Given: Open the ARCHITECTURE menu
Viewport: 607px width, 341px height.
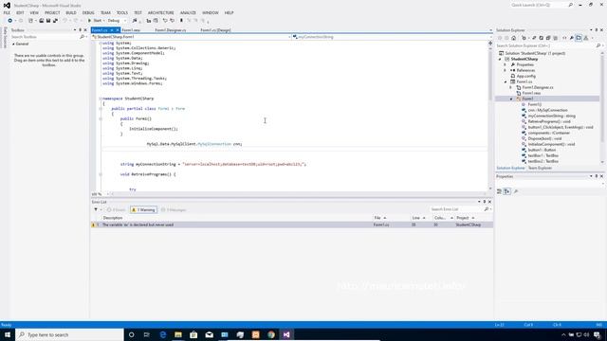Looking at the screenshot, I should [160, 12].
